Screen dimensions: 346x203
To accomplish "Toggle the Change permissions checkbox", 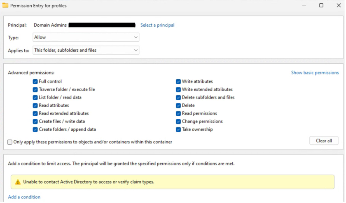I will pyautogui.click(x=178, y=122).
